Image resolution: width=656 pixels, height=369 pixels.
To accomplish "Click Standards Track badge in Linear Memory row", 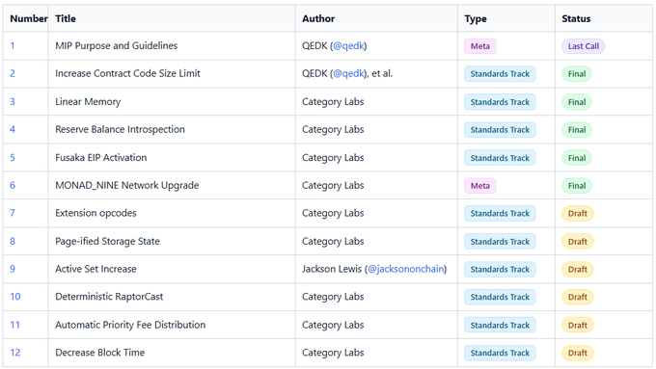I will (500, 102).
